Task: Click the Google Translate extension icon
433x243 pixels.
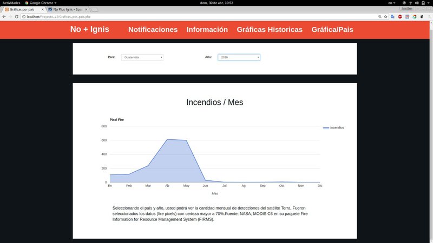Action: [392, 17]
